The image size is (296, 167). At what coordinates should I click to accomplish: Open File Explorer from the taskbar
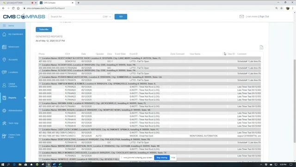tap(20, 165)
